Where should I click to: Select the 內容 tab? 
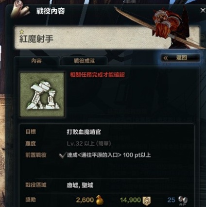(36, 61)
